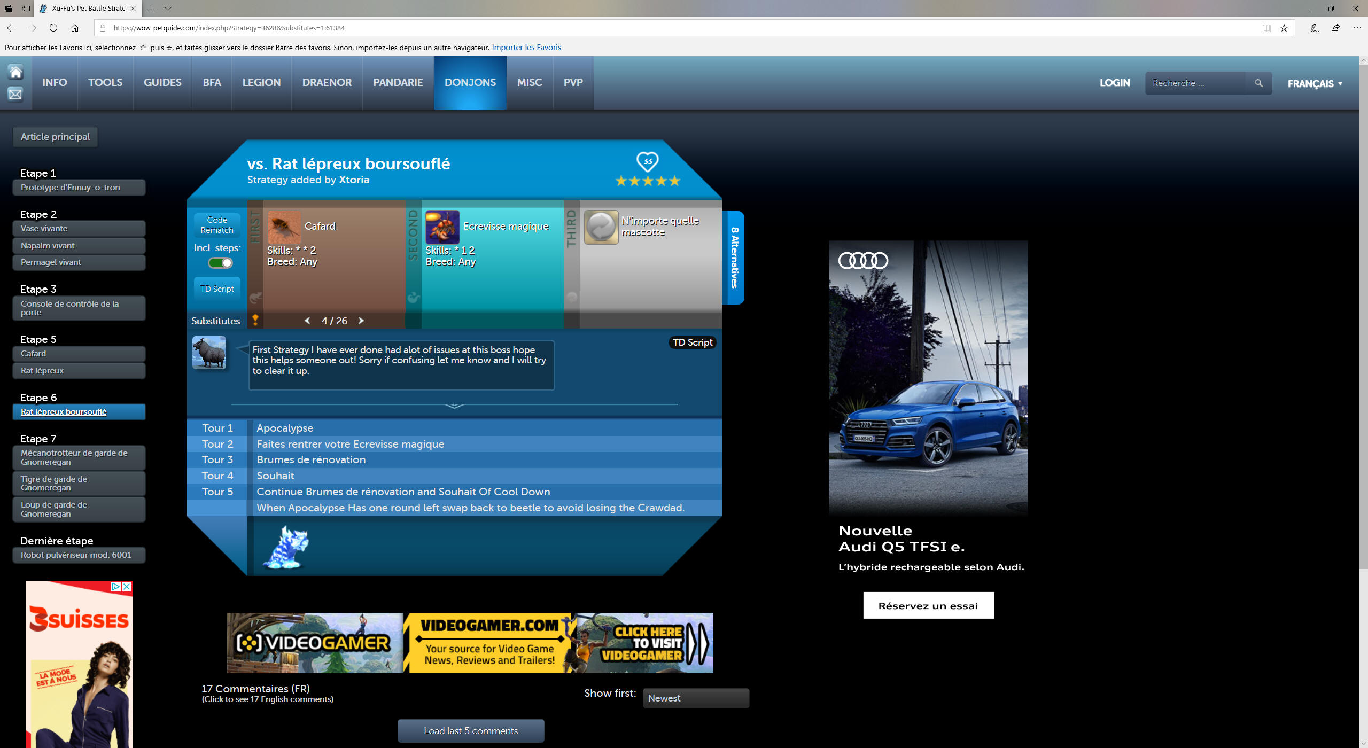This screenshot has height=748, width=1368.
Task: Add page to favorites with star icon
Action: click(x=1284, y=28)
